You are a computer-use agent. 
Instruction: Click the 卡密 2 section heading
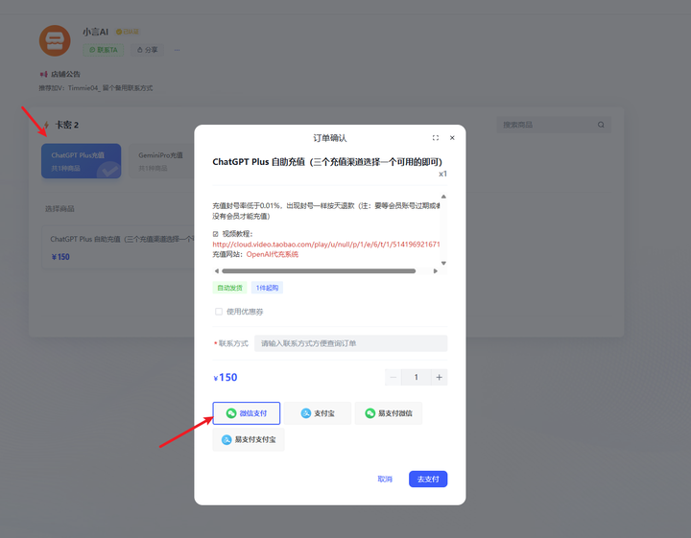pos(66,125)
